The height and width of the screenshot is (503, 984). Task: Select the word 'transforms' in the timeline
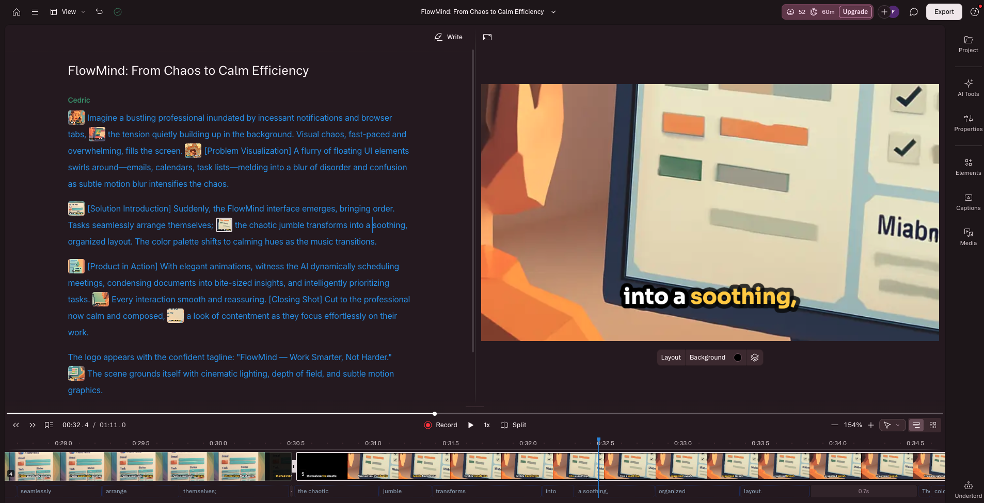(x=450, y=491)
